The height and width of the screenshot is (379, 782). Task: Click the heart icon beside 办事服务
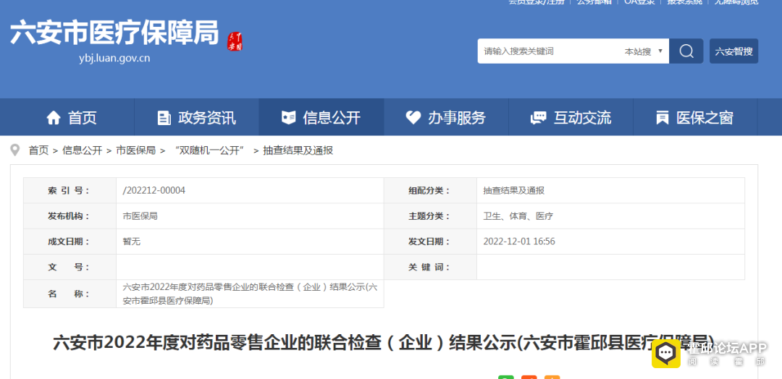click(x=413, y=118)
